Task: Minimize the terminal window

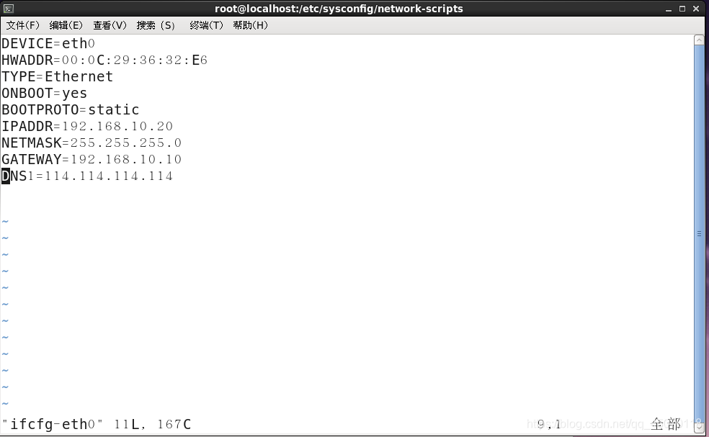Action: (x=669, y=9)
